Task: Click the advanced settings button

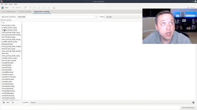Action: (188, 108)
